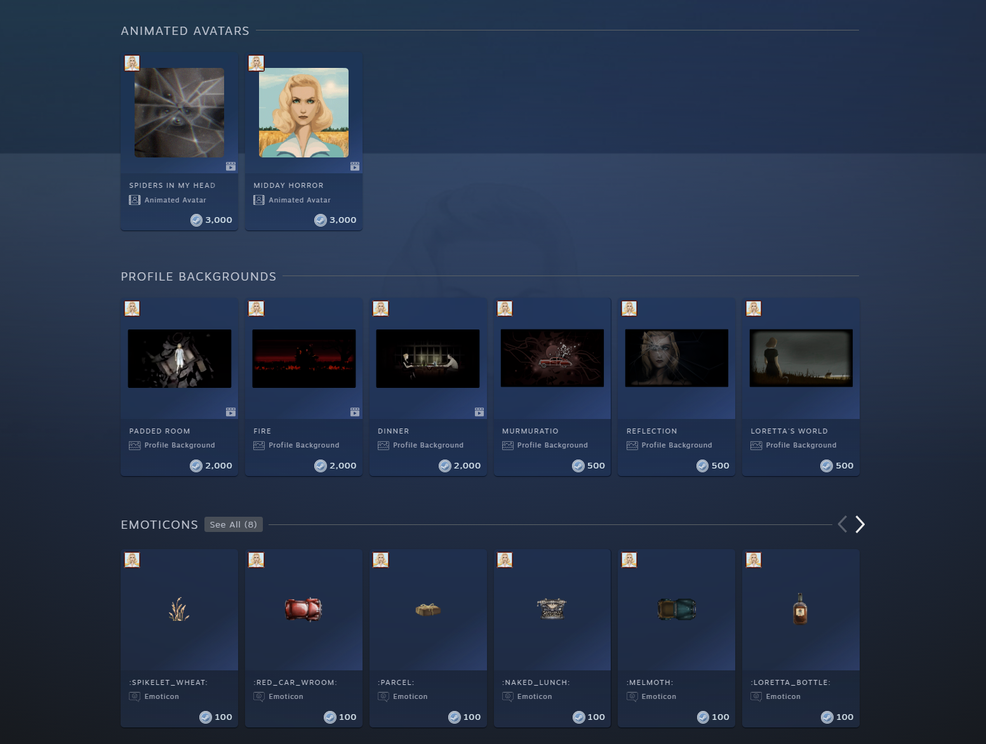This screenshot has width=986, height=744.
Task: Select the red car wroom emoticon image
Action: coord(303,609)
